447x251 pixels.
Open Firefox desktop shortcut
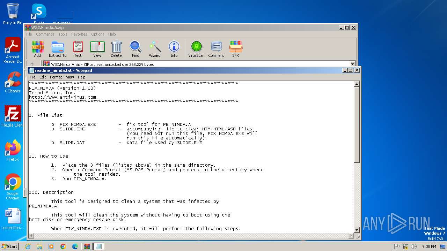13,150
